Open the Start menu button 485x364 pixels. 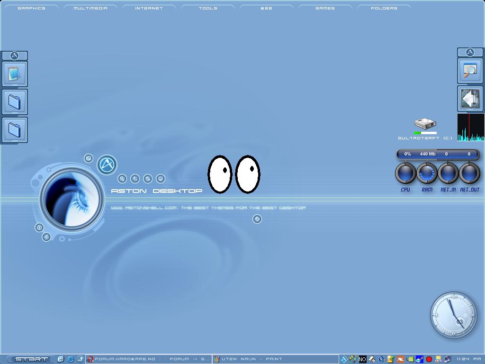click(31, 359)
